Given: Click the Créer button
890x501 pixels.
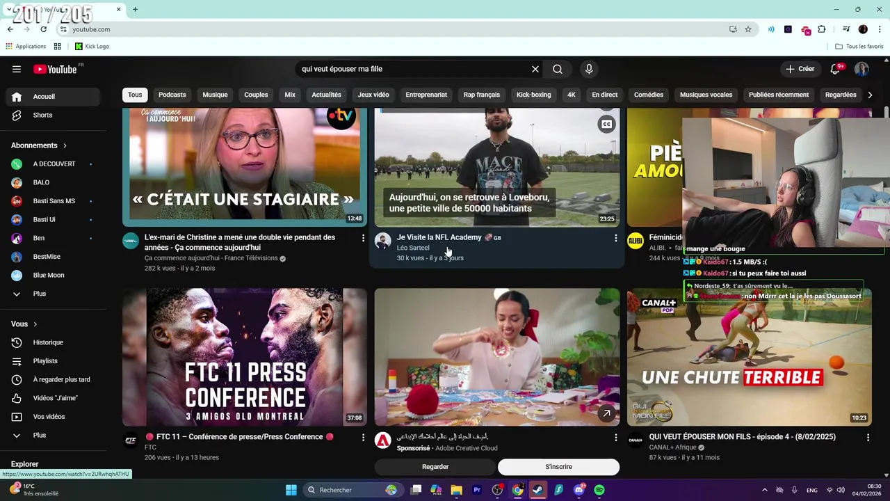Looking at the screenshot, I should (x=800, y=69).
